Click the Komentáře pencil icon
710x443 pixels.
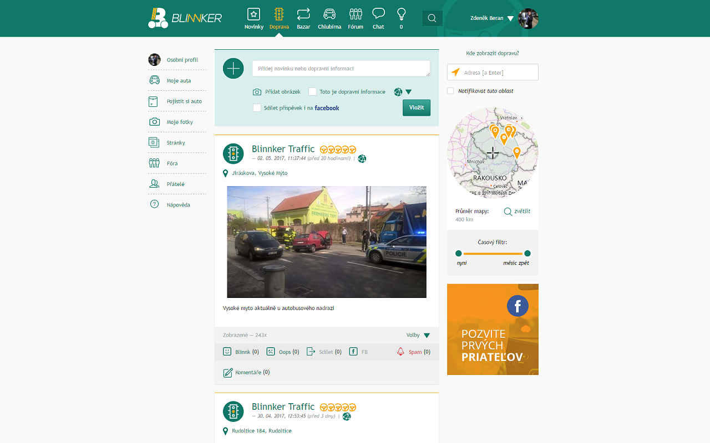(227, 373)
